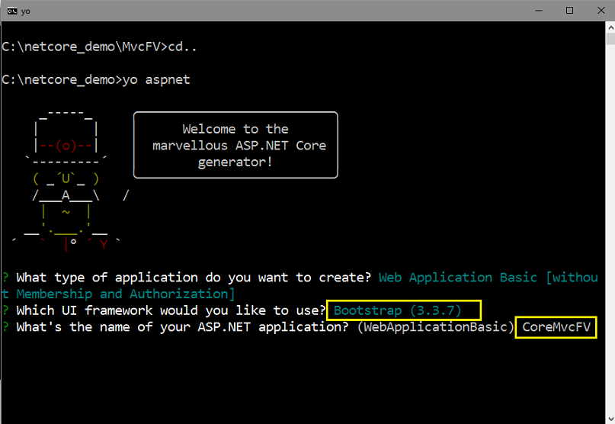Open the console window system menu icon

12,11
